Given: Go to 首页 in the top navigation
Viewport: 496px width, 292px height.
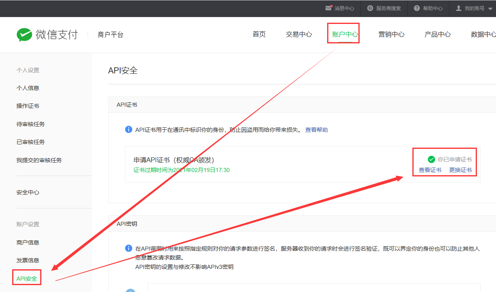Looking at the screenshot, I should coord(259,34).
